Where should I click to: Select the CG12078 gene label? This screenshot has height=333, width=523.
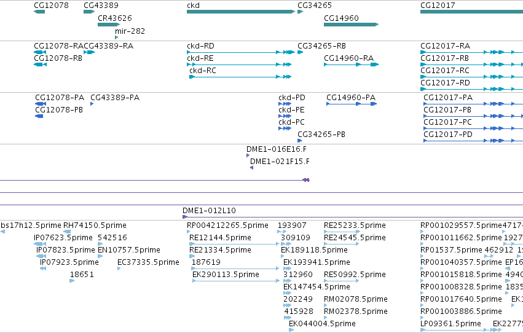(x=52, y=6)
